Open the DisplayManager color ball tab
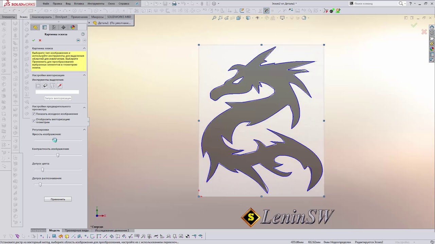This screenshot has width=435, height=244. point(73,27)
